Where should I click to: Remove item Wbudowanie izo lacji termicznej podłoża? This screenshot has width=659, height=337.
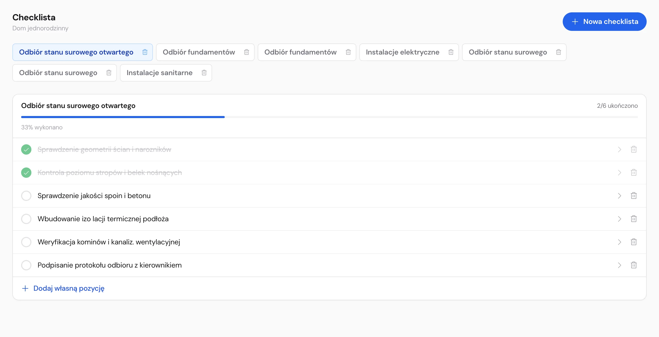(x=634, y=219)
